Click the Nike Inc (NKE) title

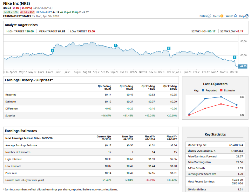17,3
